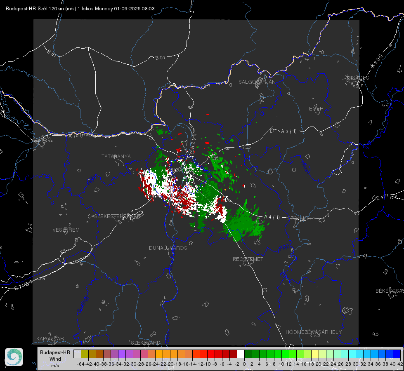Click the DUNAÚJVÁROS city label
Viewport: 404px width, 371px height.
[x=168, y=248]
